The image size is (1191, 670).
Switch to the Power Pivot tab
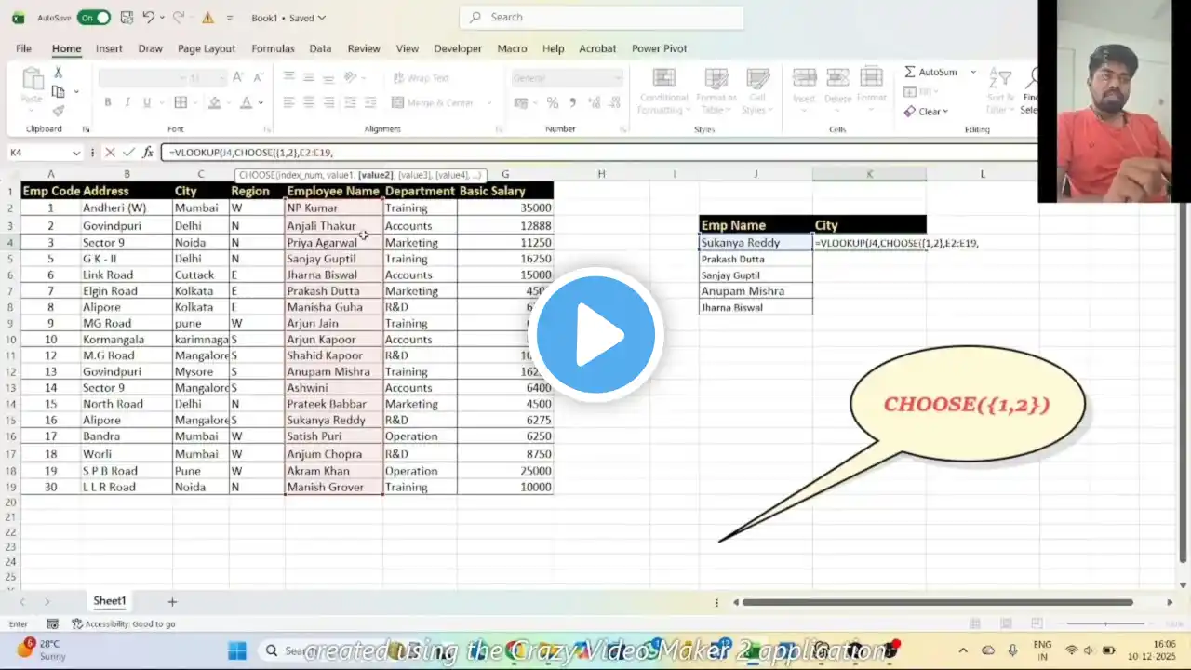click(x=660, y=48)
